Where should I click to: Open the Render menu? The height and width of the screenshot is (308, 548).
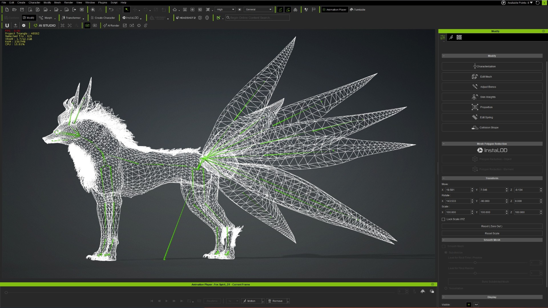pyautogui.click(x=68, y=3)
